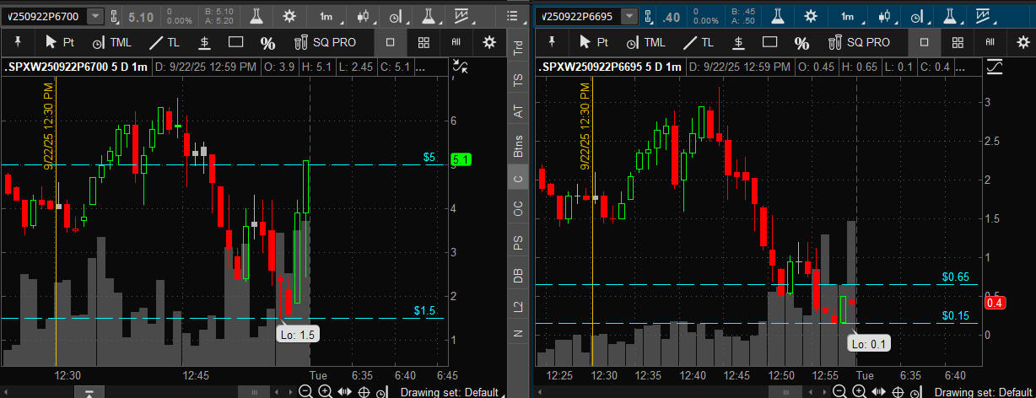Viewport: 1036px width, 398px height.
Task: Pick the rectangle drawing tool in right chart
Action: [769, 42]
